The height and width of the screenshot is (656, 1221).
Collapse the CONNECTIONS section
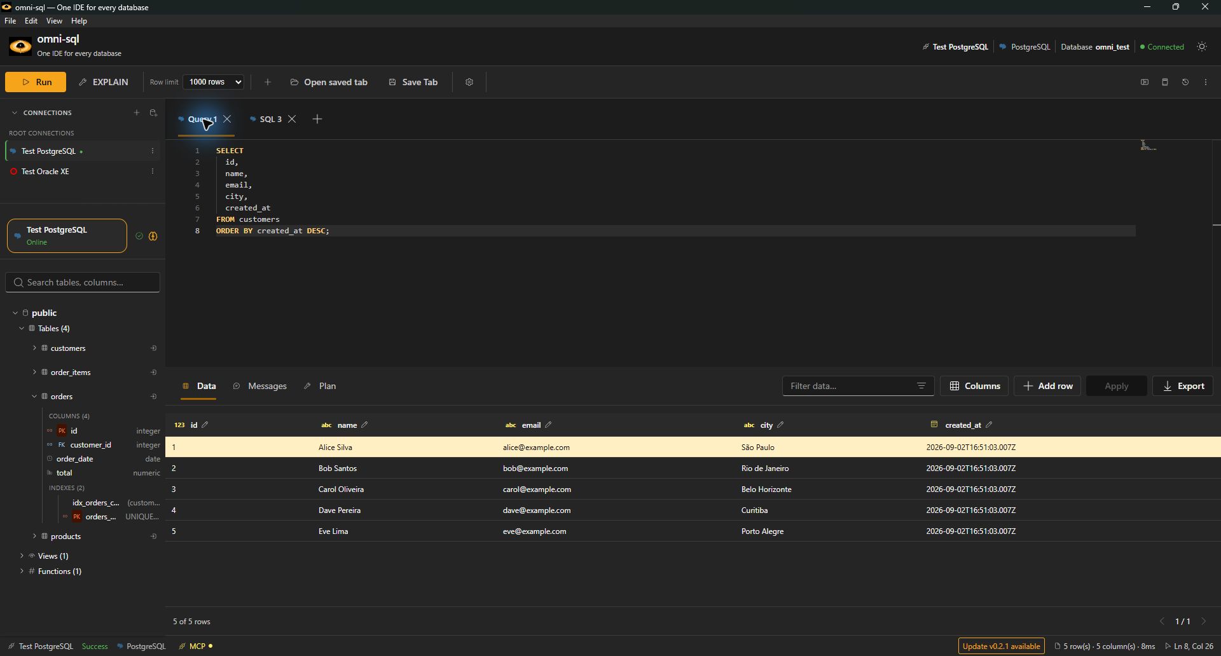(x=14, y=113)
